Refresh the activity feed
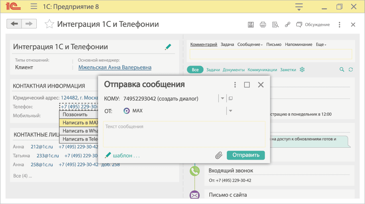The image size is (365, 204). click(351, 70)
